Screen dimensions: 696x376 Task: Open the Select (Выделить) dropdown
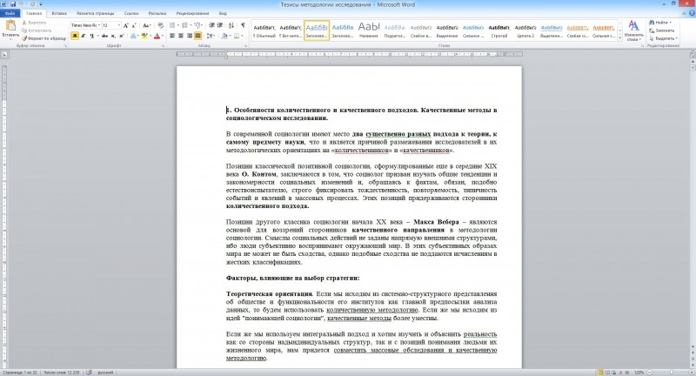click(x=663, y=38)
